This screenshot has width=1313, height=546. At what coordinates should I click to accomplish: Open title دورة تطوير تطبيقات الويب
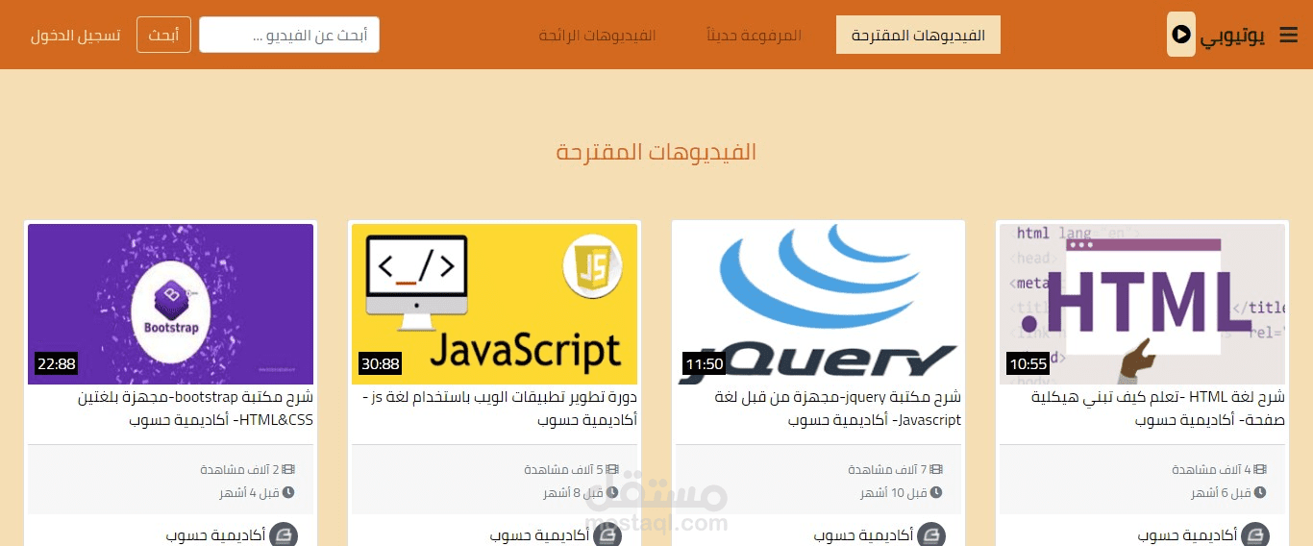pos(500,409)
